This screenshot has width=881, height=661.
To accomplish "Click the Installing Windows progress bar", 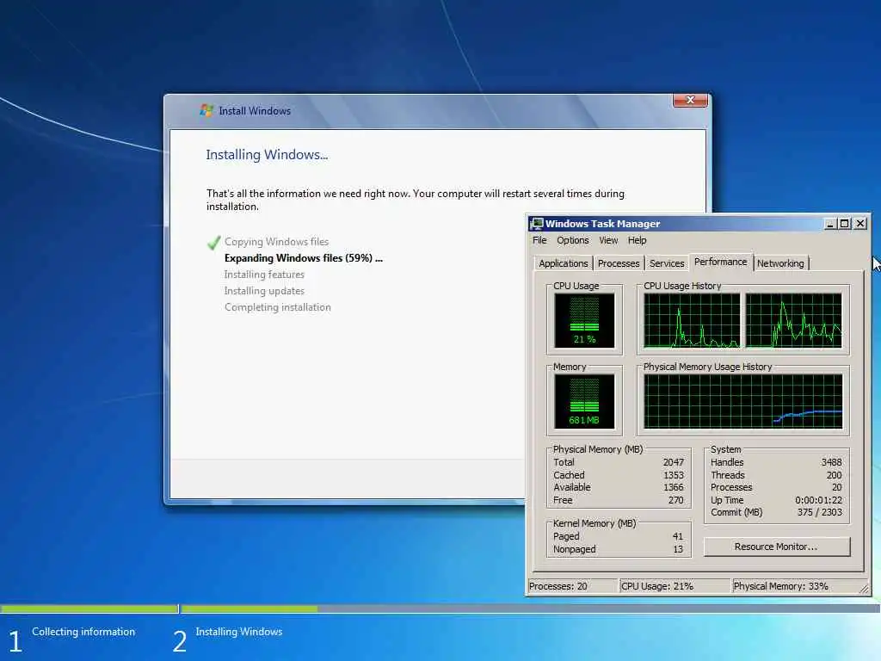I will (530, 608).
